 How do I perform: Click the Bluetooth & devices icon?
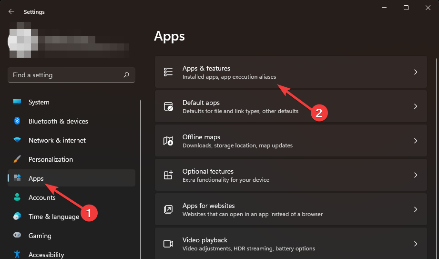tap(17, 121)
